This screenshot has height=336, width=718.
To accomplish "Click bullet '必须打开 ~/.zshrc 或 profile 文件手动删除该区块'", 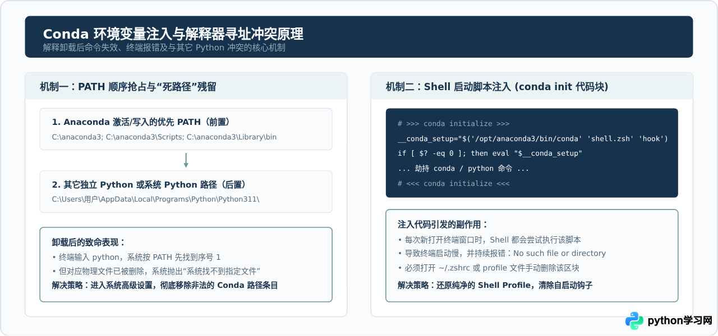I will click(488, 268).
